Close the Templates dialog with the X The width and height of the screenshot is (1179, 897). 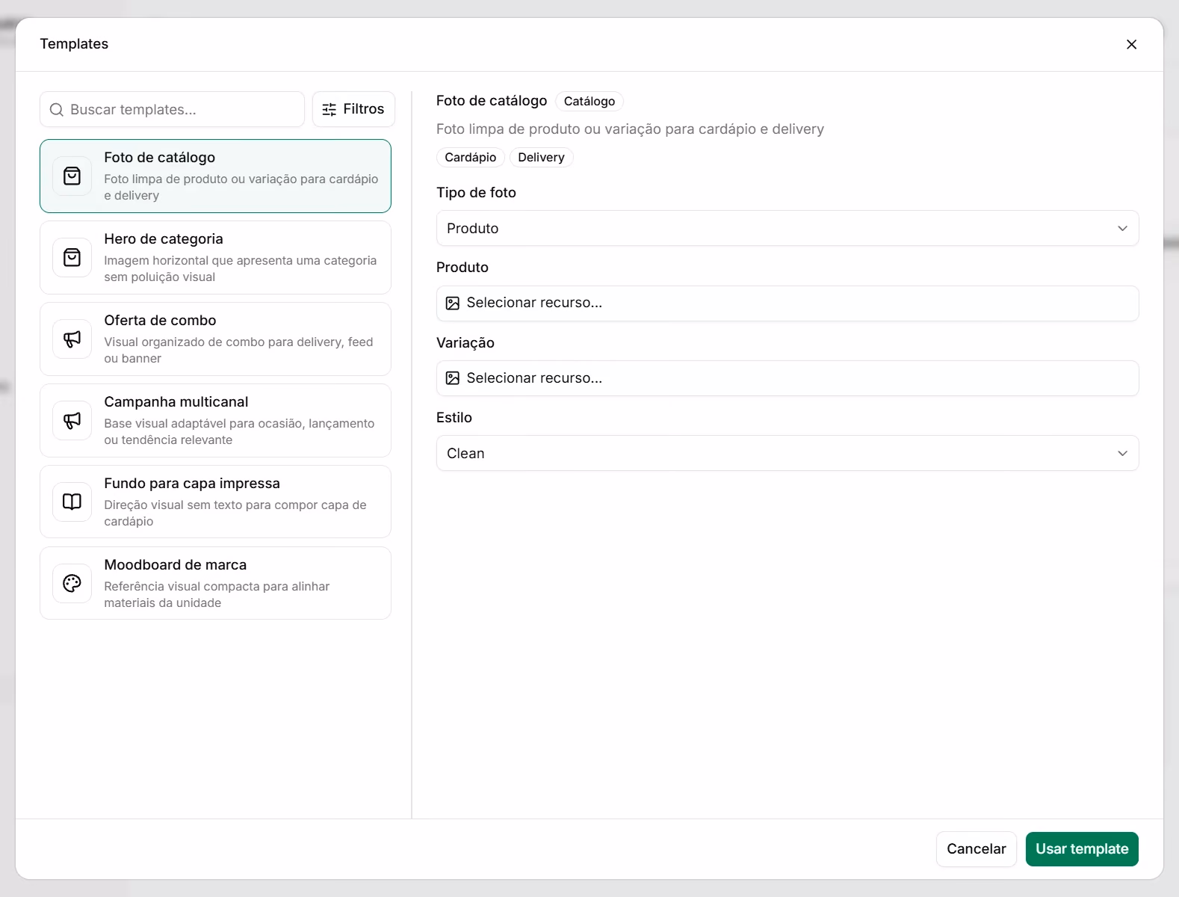pyautogui.click(x=1131, y=44)
